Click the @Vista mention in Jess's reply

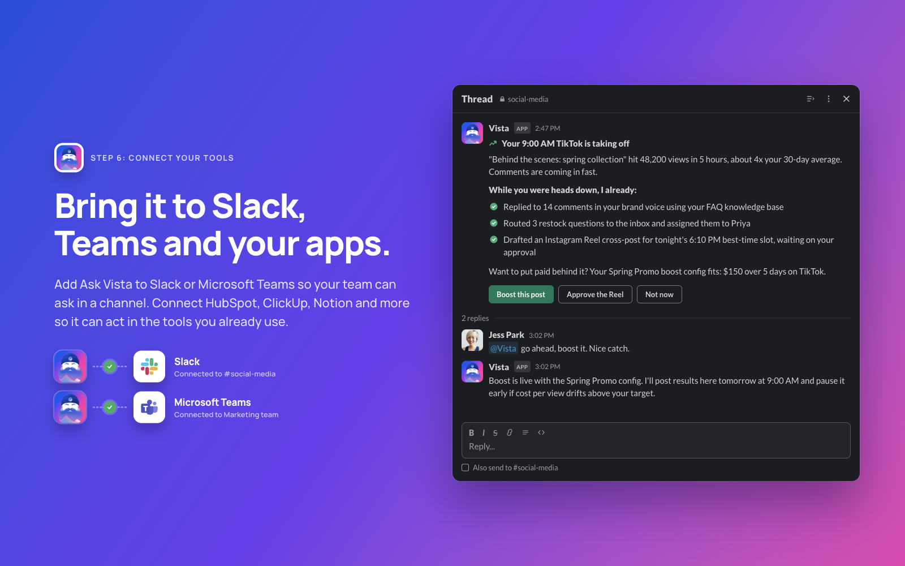(503, 349)
